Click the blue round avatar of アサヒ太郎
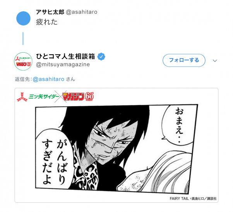The height and width of the screenshot is (212, 233). [x=23, y=18]
